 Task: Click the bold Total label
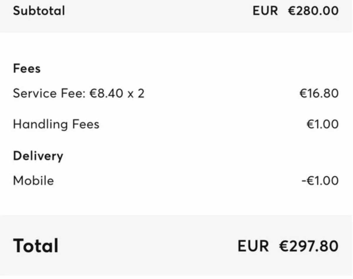point(36,246)
